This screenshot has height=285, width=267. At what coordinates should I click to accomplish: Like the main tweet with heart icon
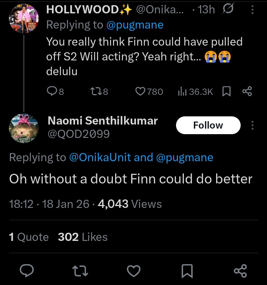click(134, 271)
